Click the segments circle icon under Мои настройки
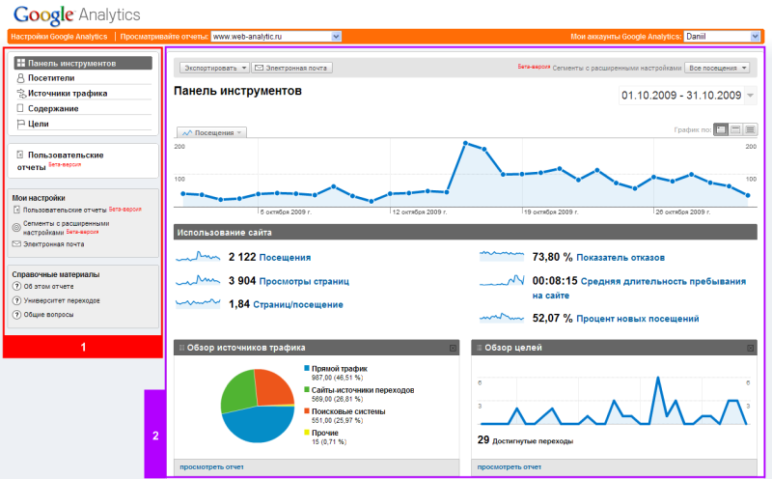Screen dimensions: 772x479 click(x=16, y=227)
